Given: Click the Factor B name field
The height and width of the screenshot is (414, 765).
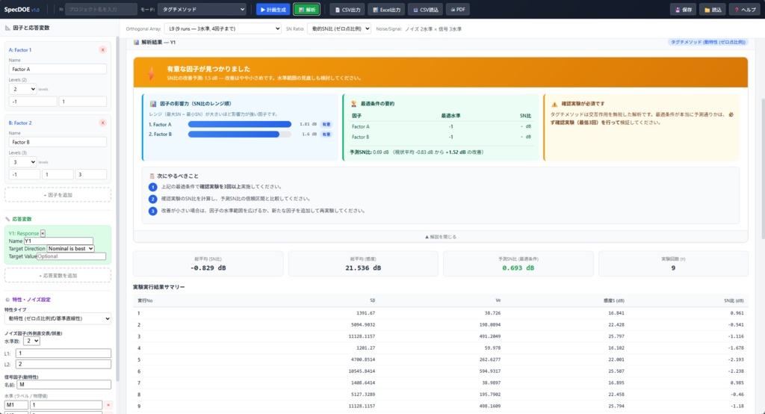Looking at the screenshot, I should (x=58, y=142).
